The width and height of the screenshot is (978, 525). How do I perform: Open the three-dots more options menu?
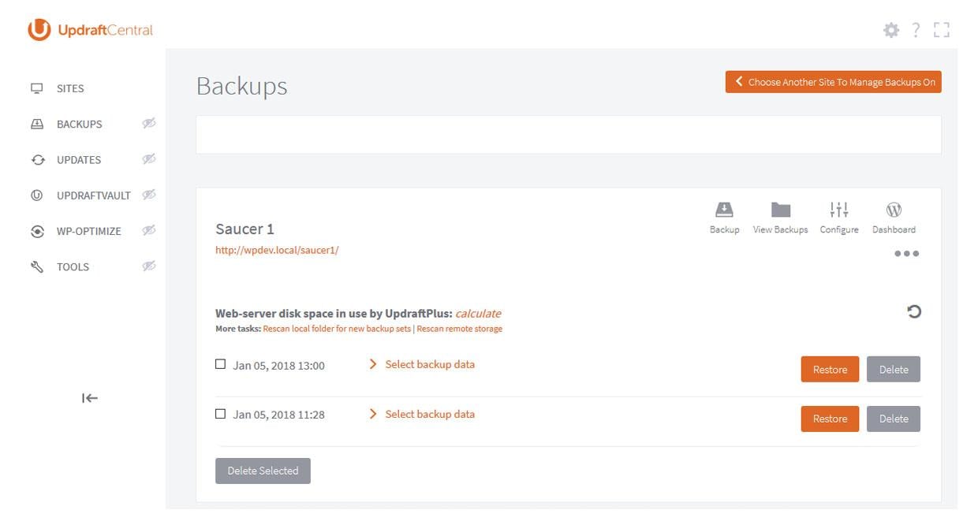tap(906, 254)
